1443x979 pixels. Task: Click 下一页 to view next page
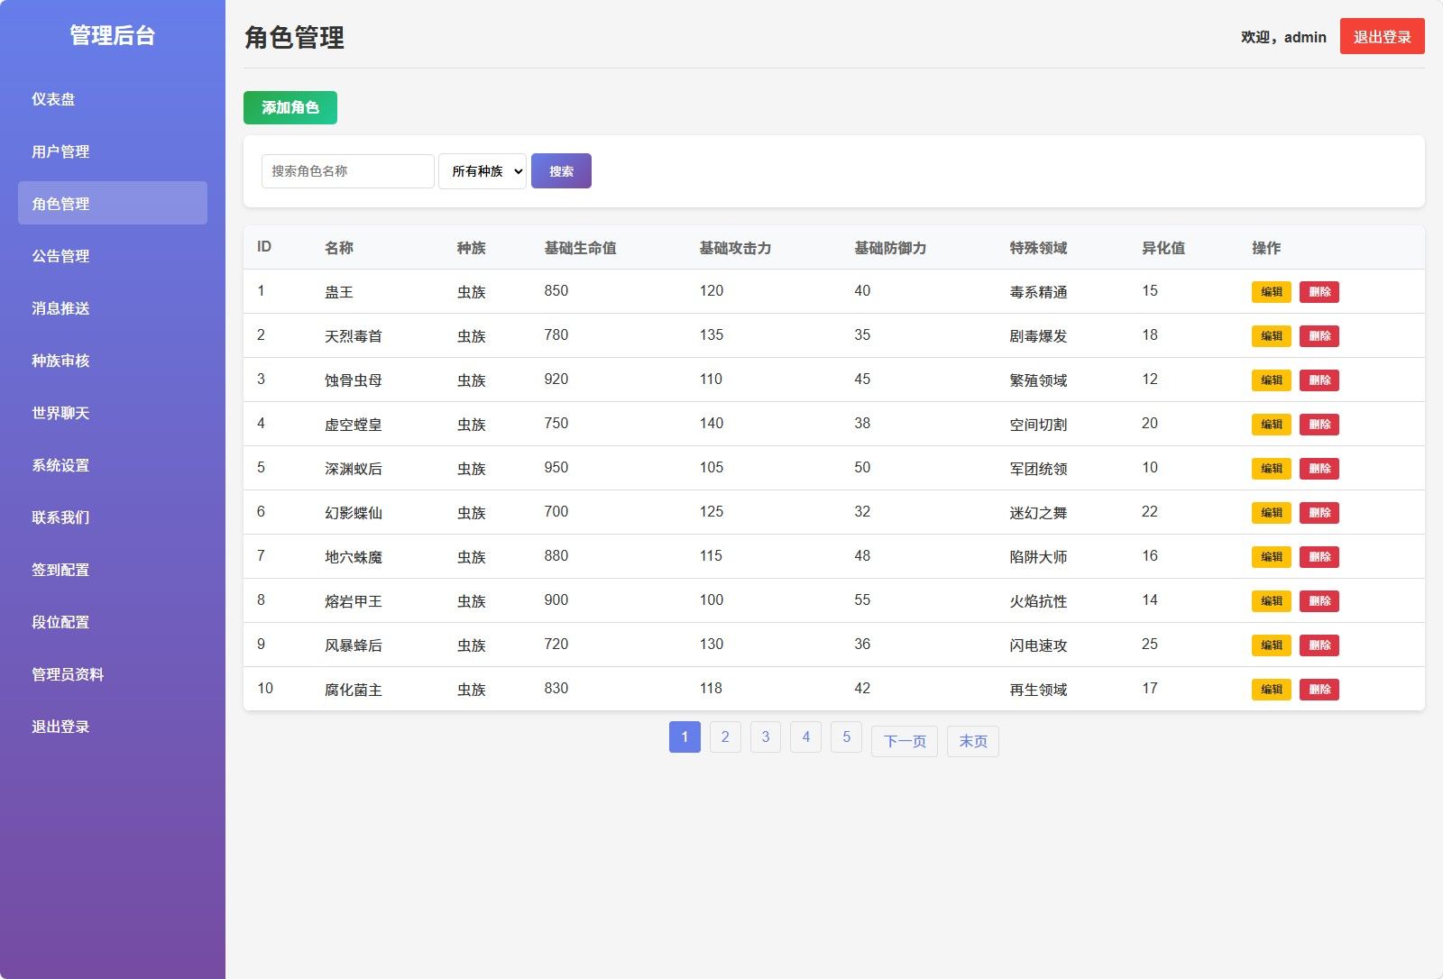pos(903,741)
